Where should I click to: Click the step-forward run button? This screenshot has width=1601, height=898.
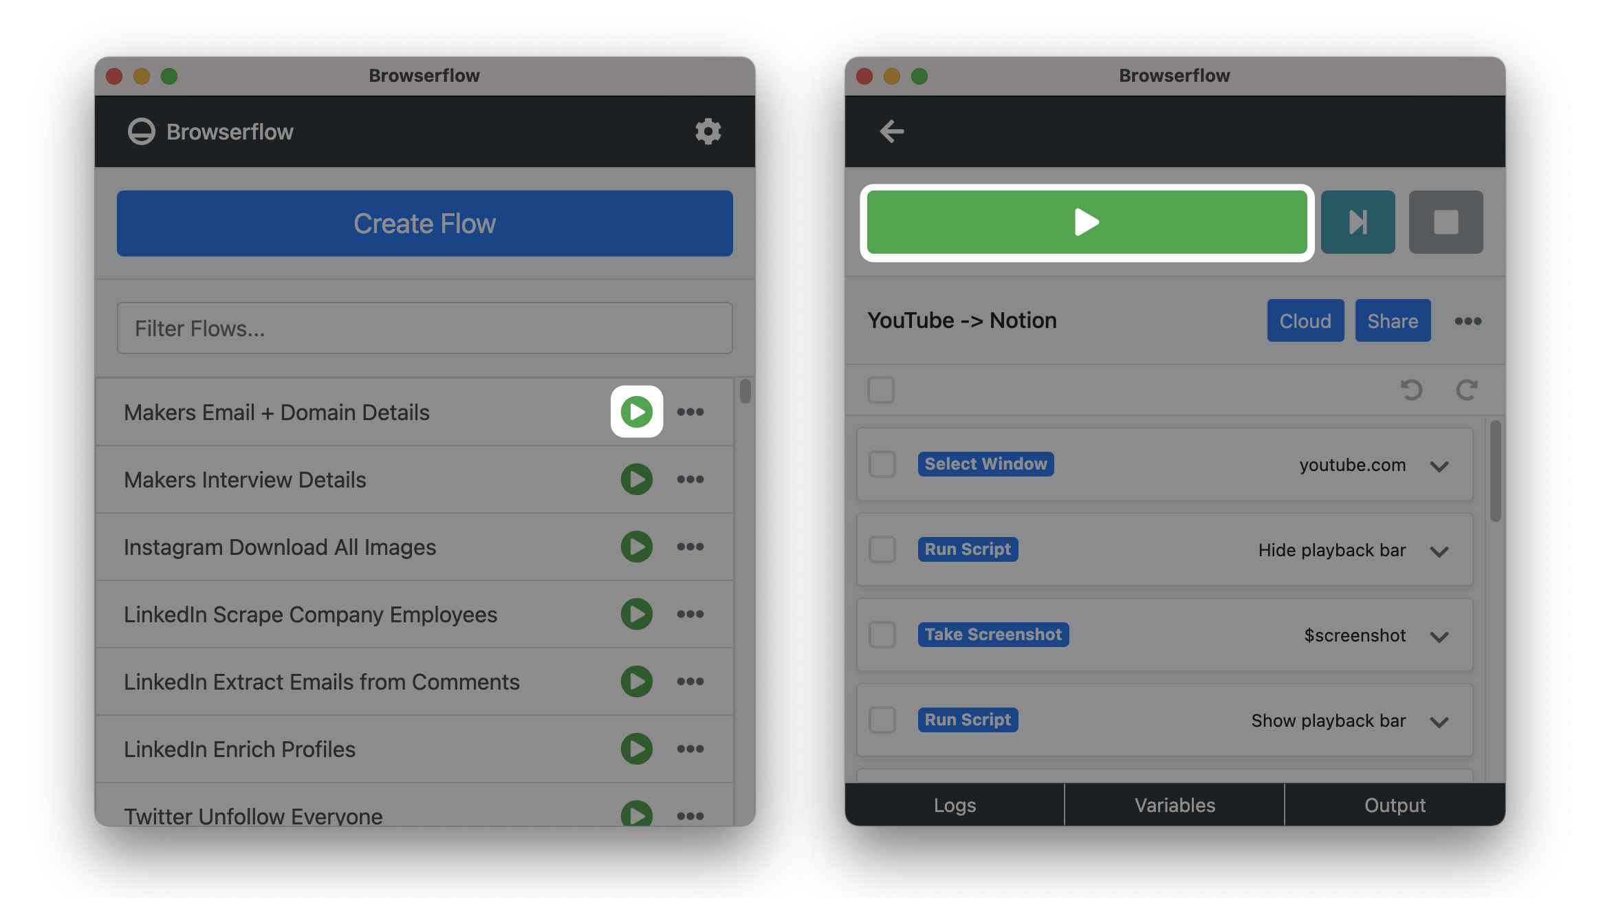tap(1358, 222)
